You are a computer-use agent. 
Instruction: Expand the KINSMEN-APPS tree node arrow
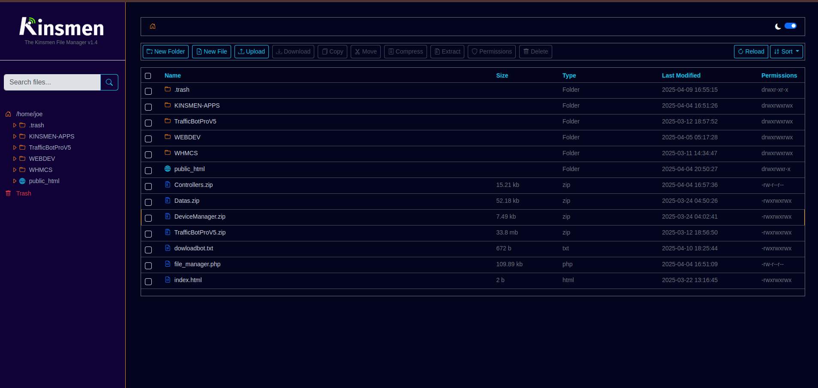click(x=15, y=136)
